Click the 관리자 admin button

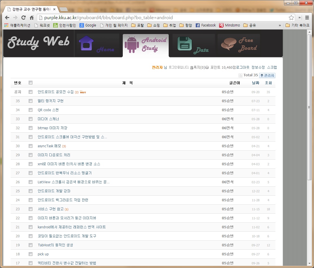[x=267, y=75]
